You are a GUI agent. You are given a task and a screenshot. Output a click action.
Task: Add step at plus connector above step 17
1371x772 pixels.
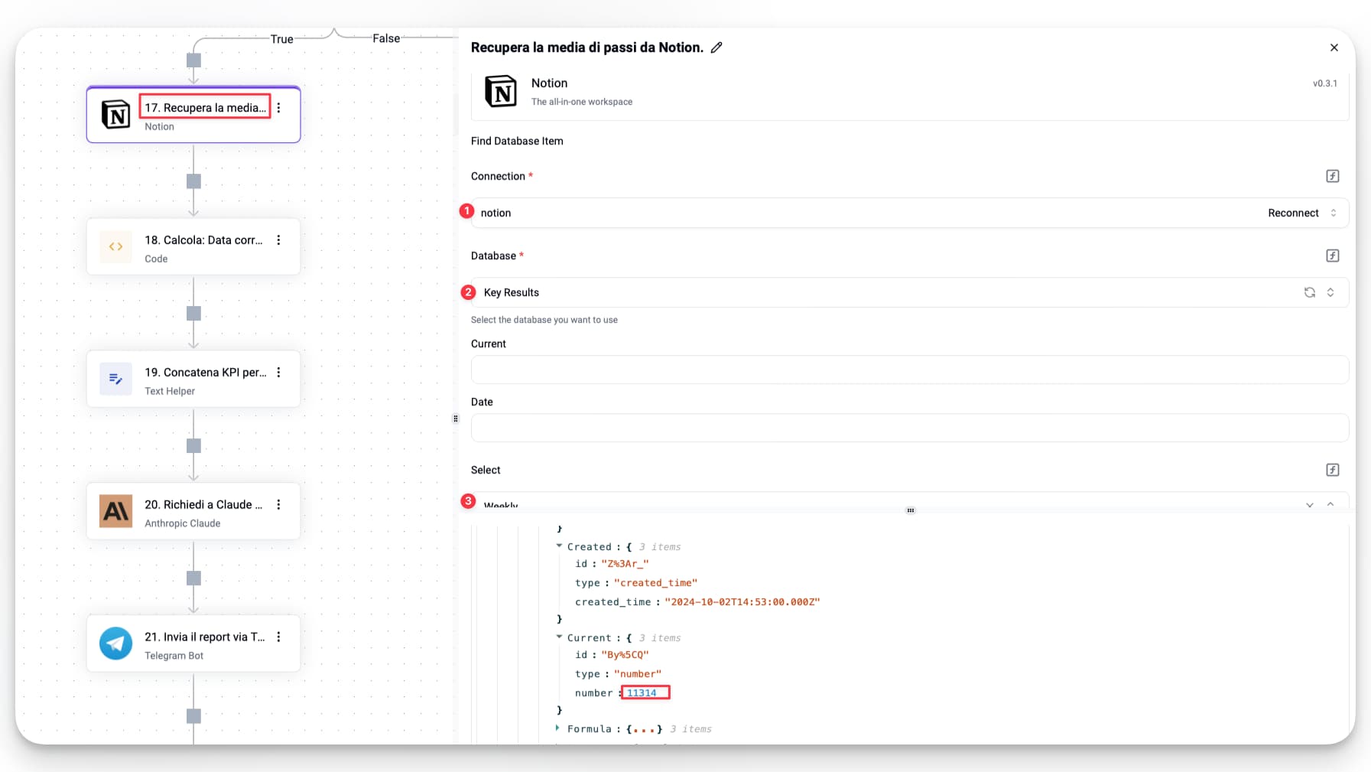click(x=193, y=60)
